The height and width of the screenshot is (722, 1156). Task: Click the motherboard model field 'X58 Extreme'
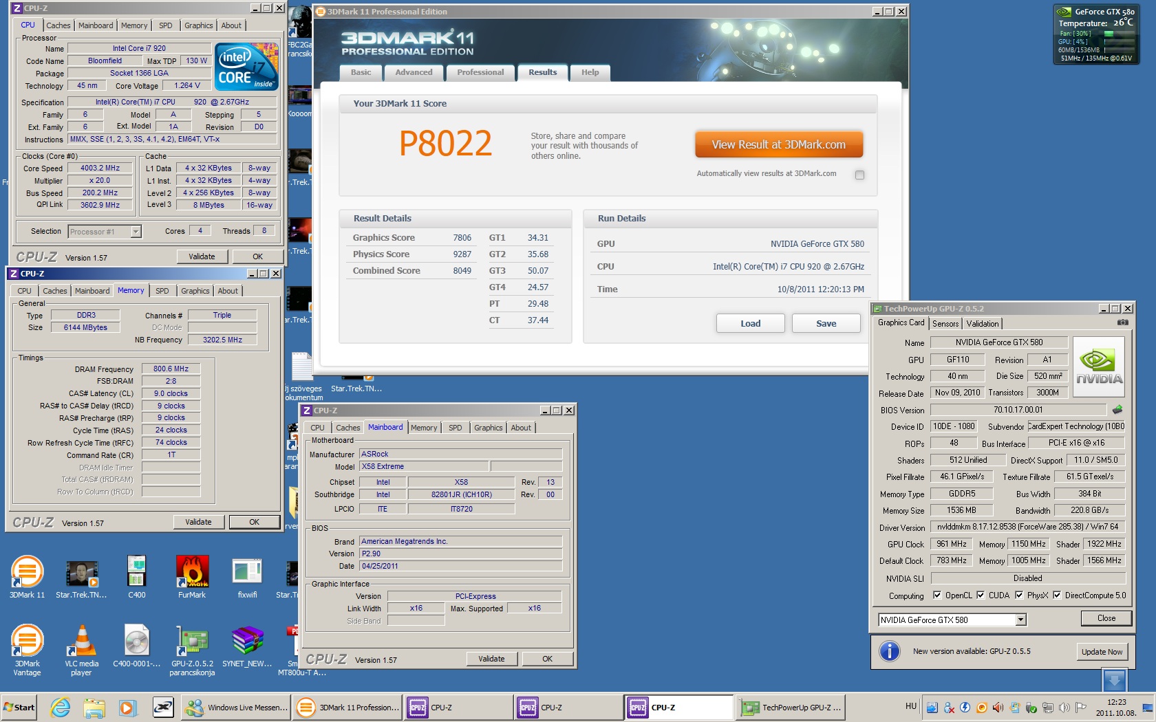(424, 466)
